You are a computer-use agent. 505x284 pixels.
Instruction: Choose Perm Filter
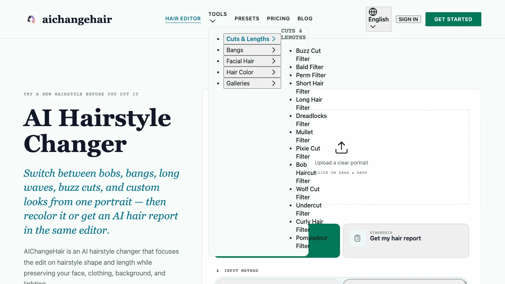(x=311, y=75)
